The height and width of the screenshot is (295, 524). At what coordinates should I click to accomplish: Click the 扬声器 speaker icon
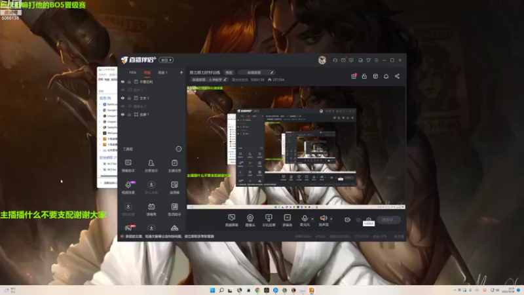coord(323,218)
